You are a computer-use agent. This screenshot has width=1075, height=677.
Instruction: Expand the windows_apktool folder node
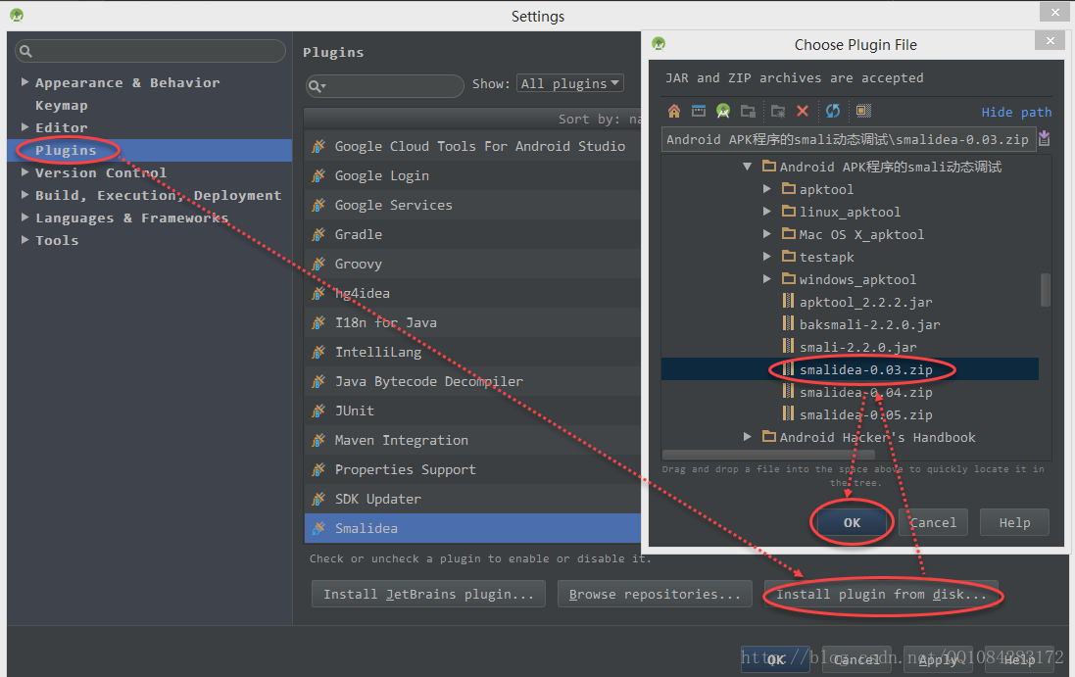(767, 279)
